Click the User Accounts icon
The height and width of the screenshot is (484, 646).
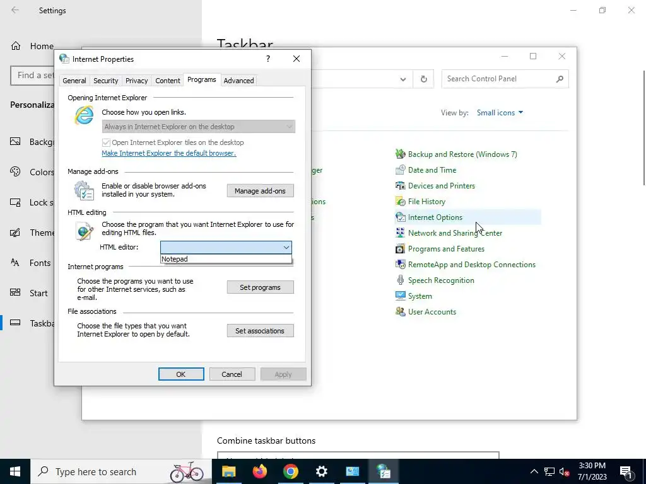tap(400, 312)
